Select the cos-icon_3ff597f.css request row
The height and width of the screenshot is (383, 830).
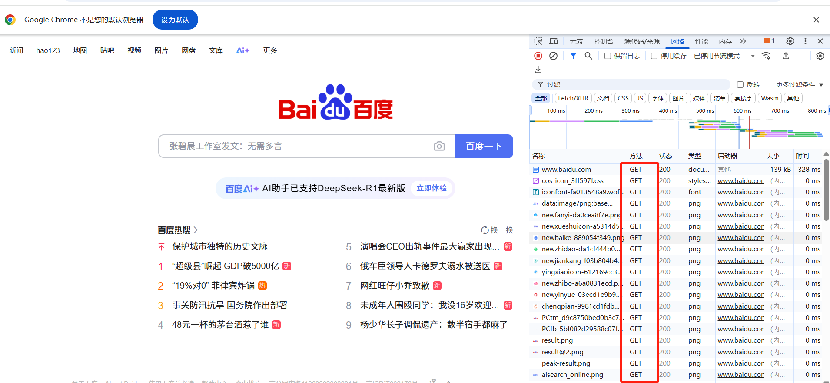coord(676,180)
